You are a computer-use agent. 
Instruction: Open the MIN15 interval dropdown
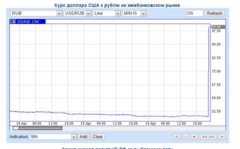tap(134, 13)
